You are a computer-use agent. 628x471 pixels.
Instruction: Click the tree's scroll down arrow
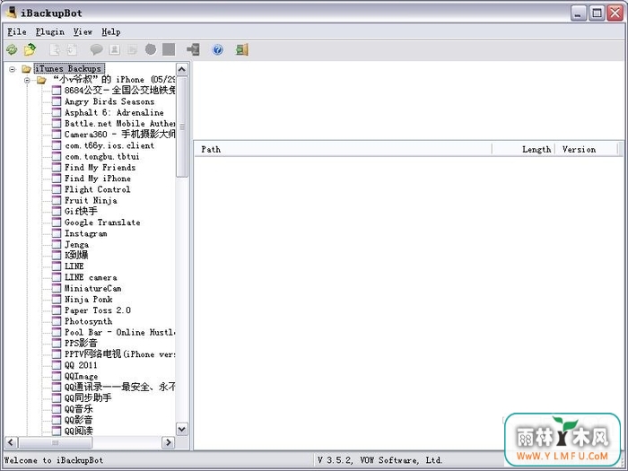[182, 429]
